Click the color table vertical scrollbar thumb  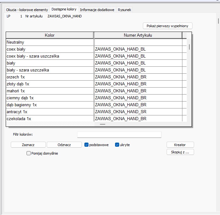click(189, 47)
